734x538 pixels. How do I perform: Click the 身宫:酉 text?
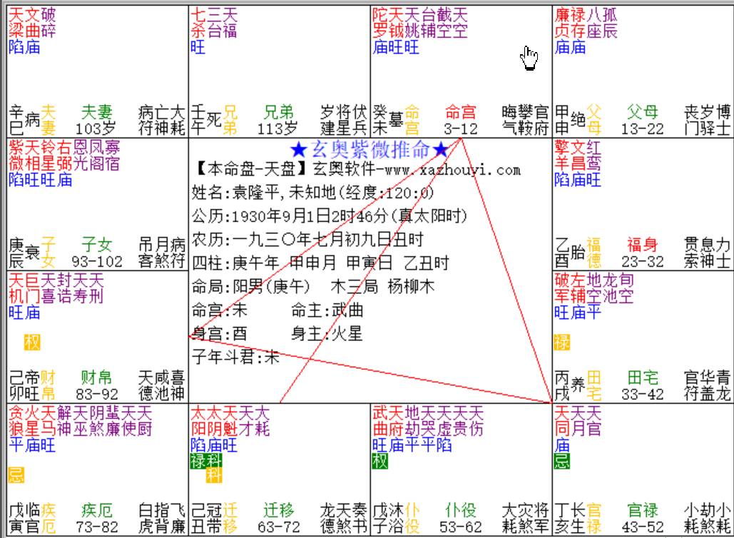[219, 333]
